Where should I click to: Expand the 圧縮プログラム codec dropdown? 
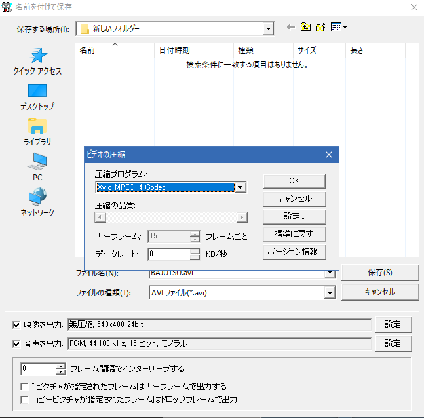241,187
